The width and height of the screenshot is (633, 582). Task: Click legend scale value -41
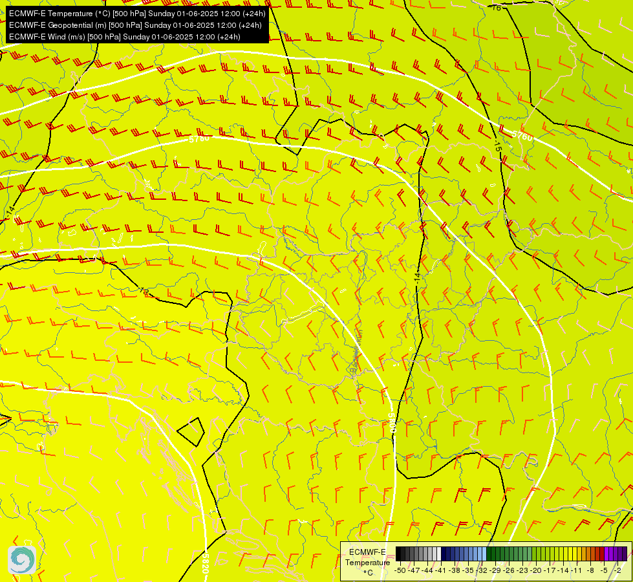coord(441,570)
